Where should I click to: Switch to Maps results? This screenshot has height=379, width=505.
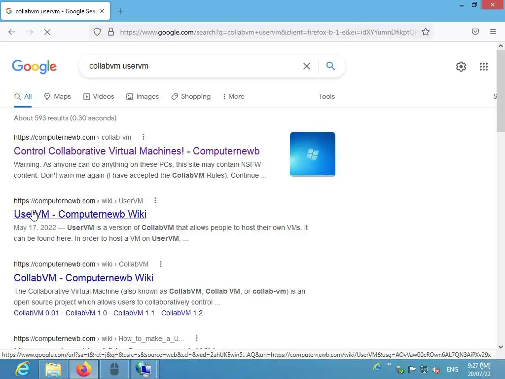pyautogui.click(x=57, y=96)
